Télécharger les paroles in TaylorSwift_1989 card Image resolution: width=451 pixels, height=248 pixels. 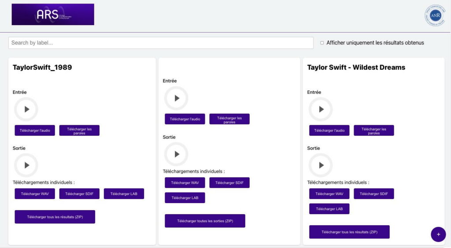79,130
